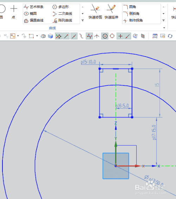Select the Polygon (多边形) tool
Viewport: 176px width, 199px height.
61,7
